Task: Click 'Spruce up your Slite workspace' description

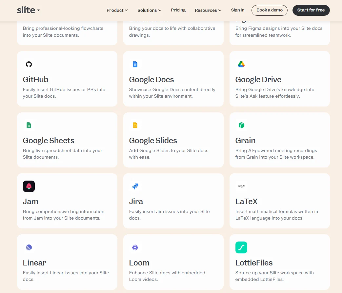Action: [274, 276]
